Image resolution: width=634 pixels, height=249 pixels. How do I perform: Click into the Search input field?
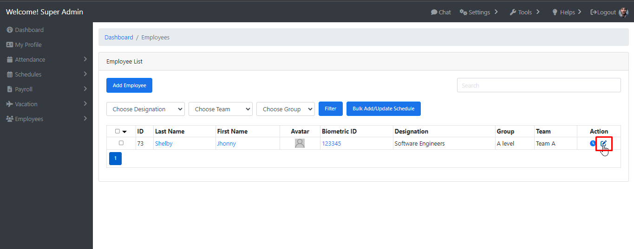[539, 85]
